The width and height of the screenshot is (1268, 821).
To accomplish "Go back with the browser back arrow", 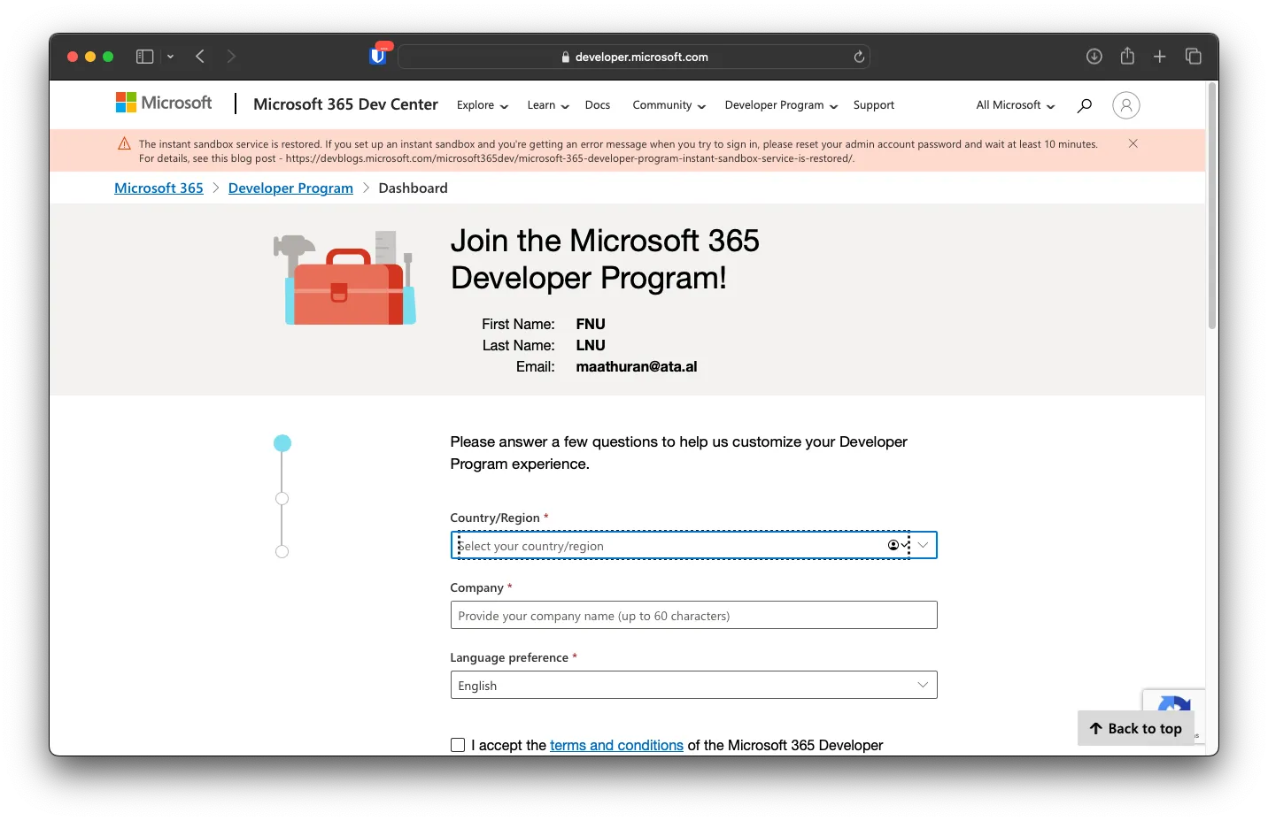I will 200,57.
